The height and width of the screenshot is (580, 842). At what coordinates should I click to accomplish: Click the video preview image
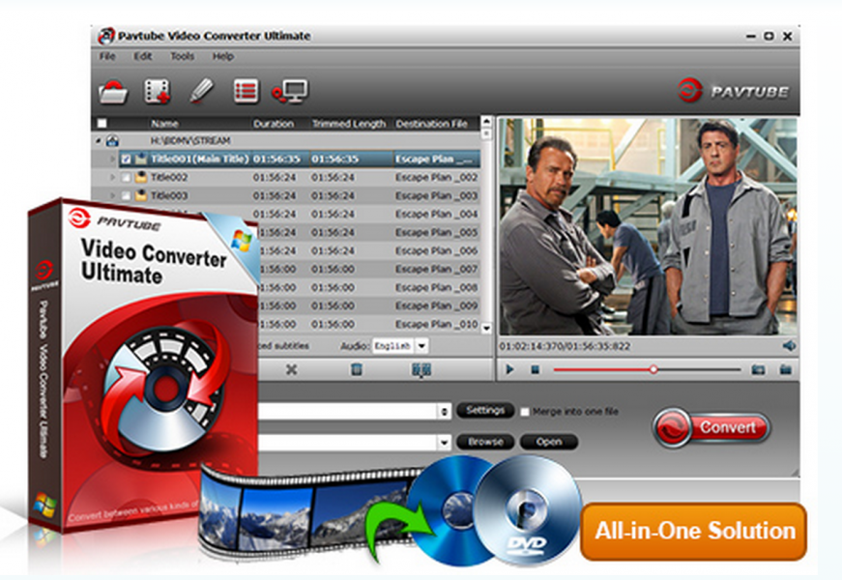click(648, 226)
